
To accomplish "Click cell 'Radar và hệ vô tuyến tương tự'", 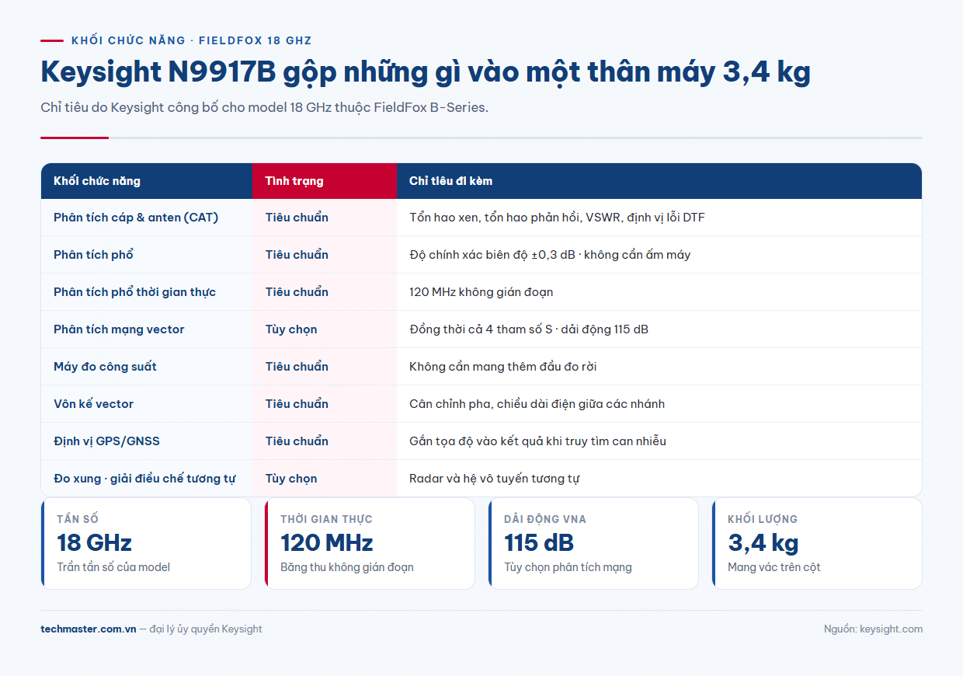I will click(x=494, y=479).
